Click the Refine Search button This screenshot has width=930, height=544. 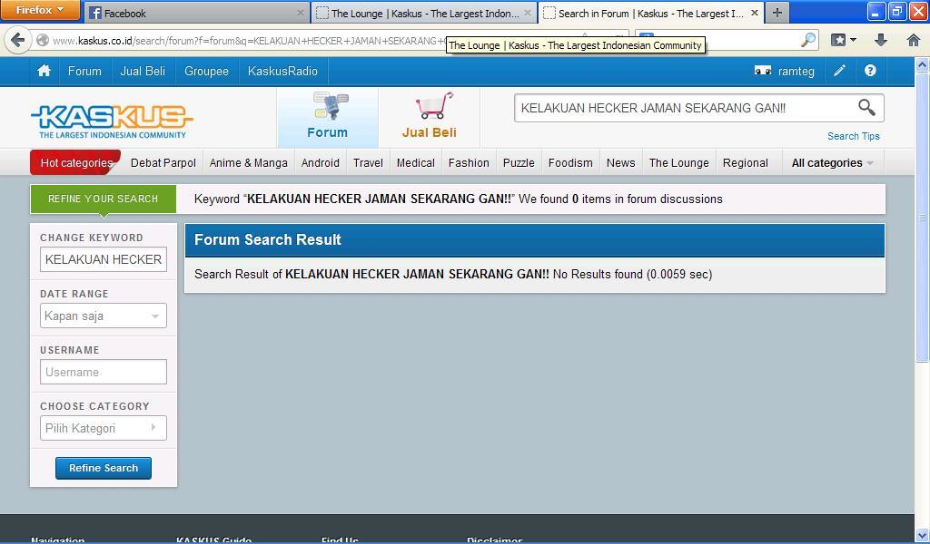104,468
